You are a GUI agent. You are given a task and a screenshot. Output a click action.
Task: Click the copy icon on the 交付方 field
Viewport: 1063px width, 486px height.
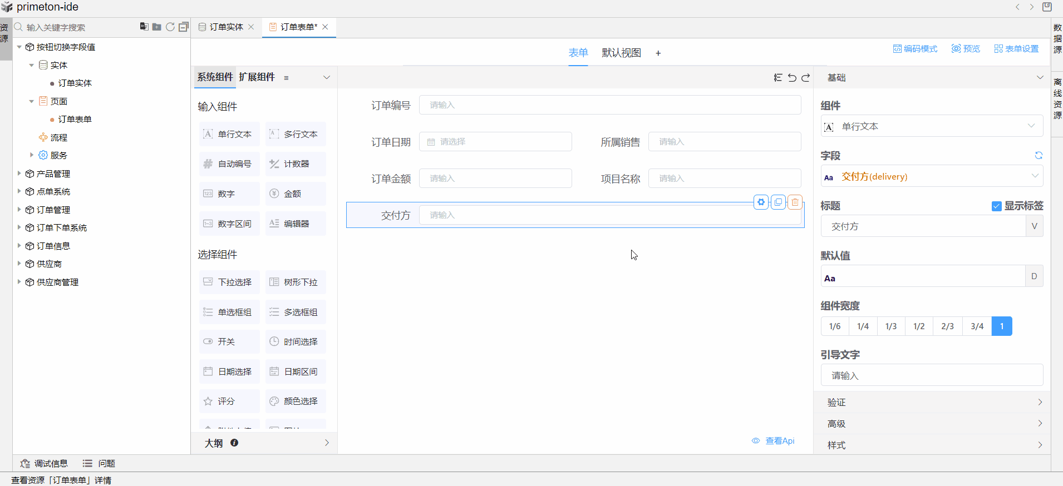click(778, 202)
